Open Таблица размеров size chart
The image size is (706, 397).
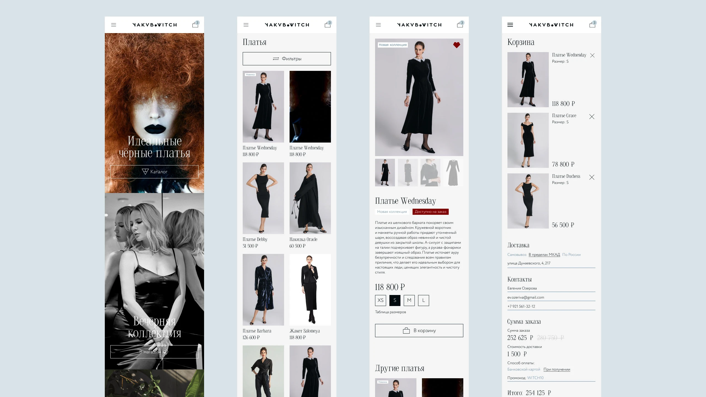point(390,312)
